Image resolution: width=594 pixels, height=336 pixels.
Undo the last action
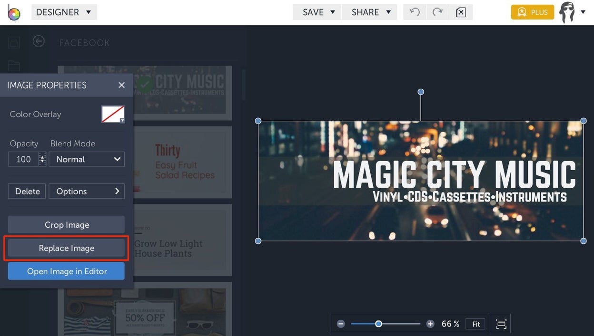tap(414, 12)
